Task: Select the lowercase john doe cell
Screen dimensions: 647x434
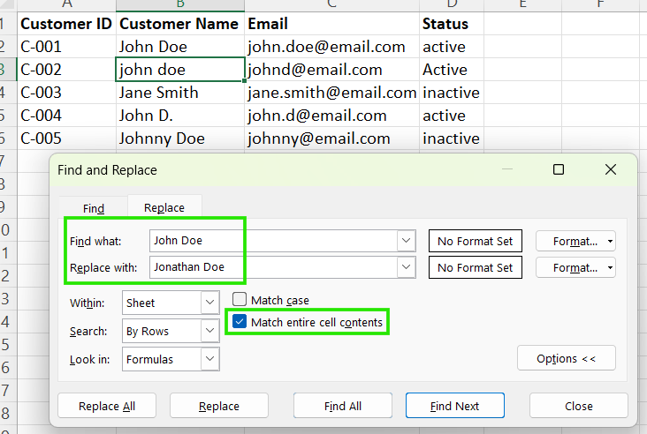Action: point(180,70)
